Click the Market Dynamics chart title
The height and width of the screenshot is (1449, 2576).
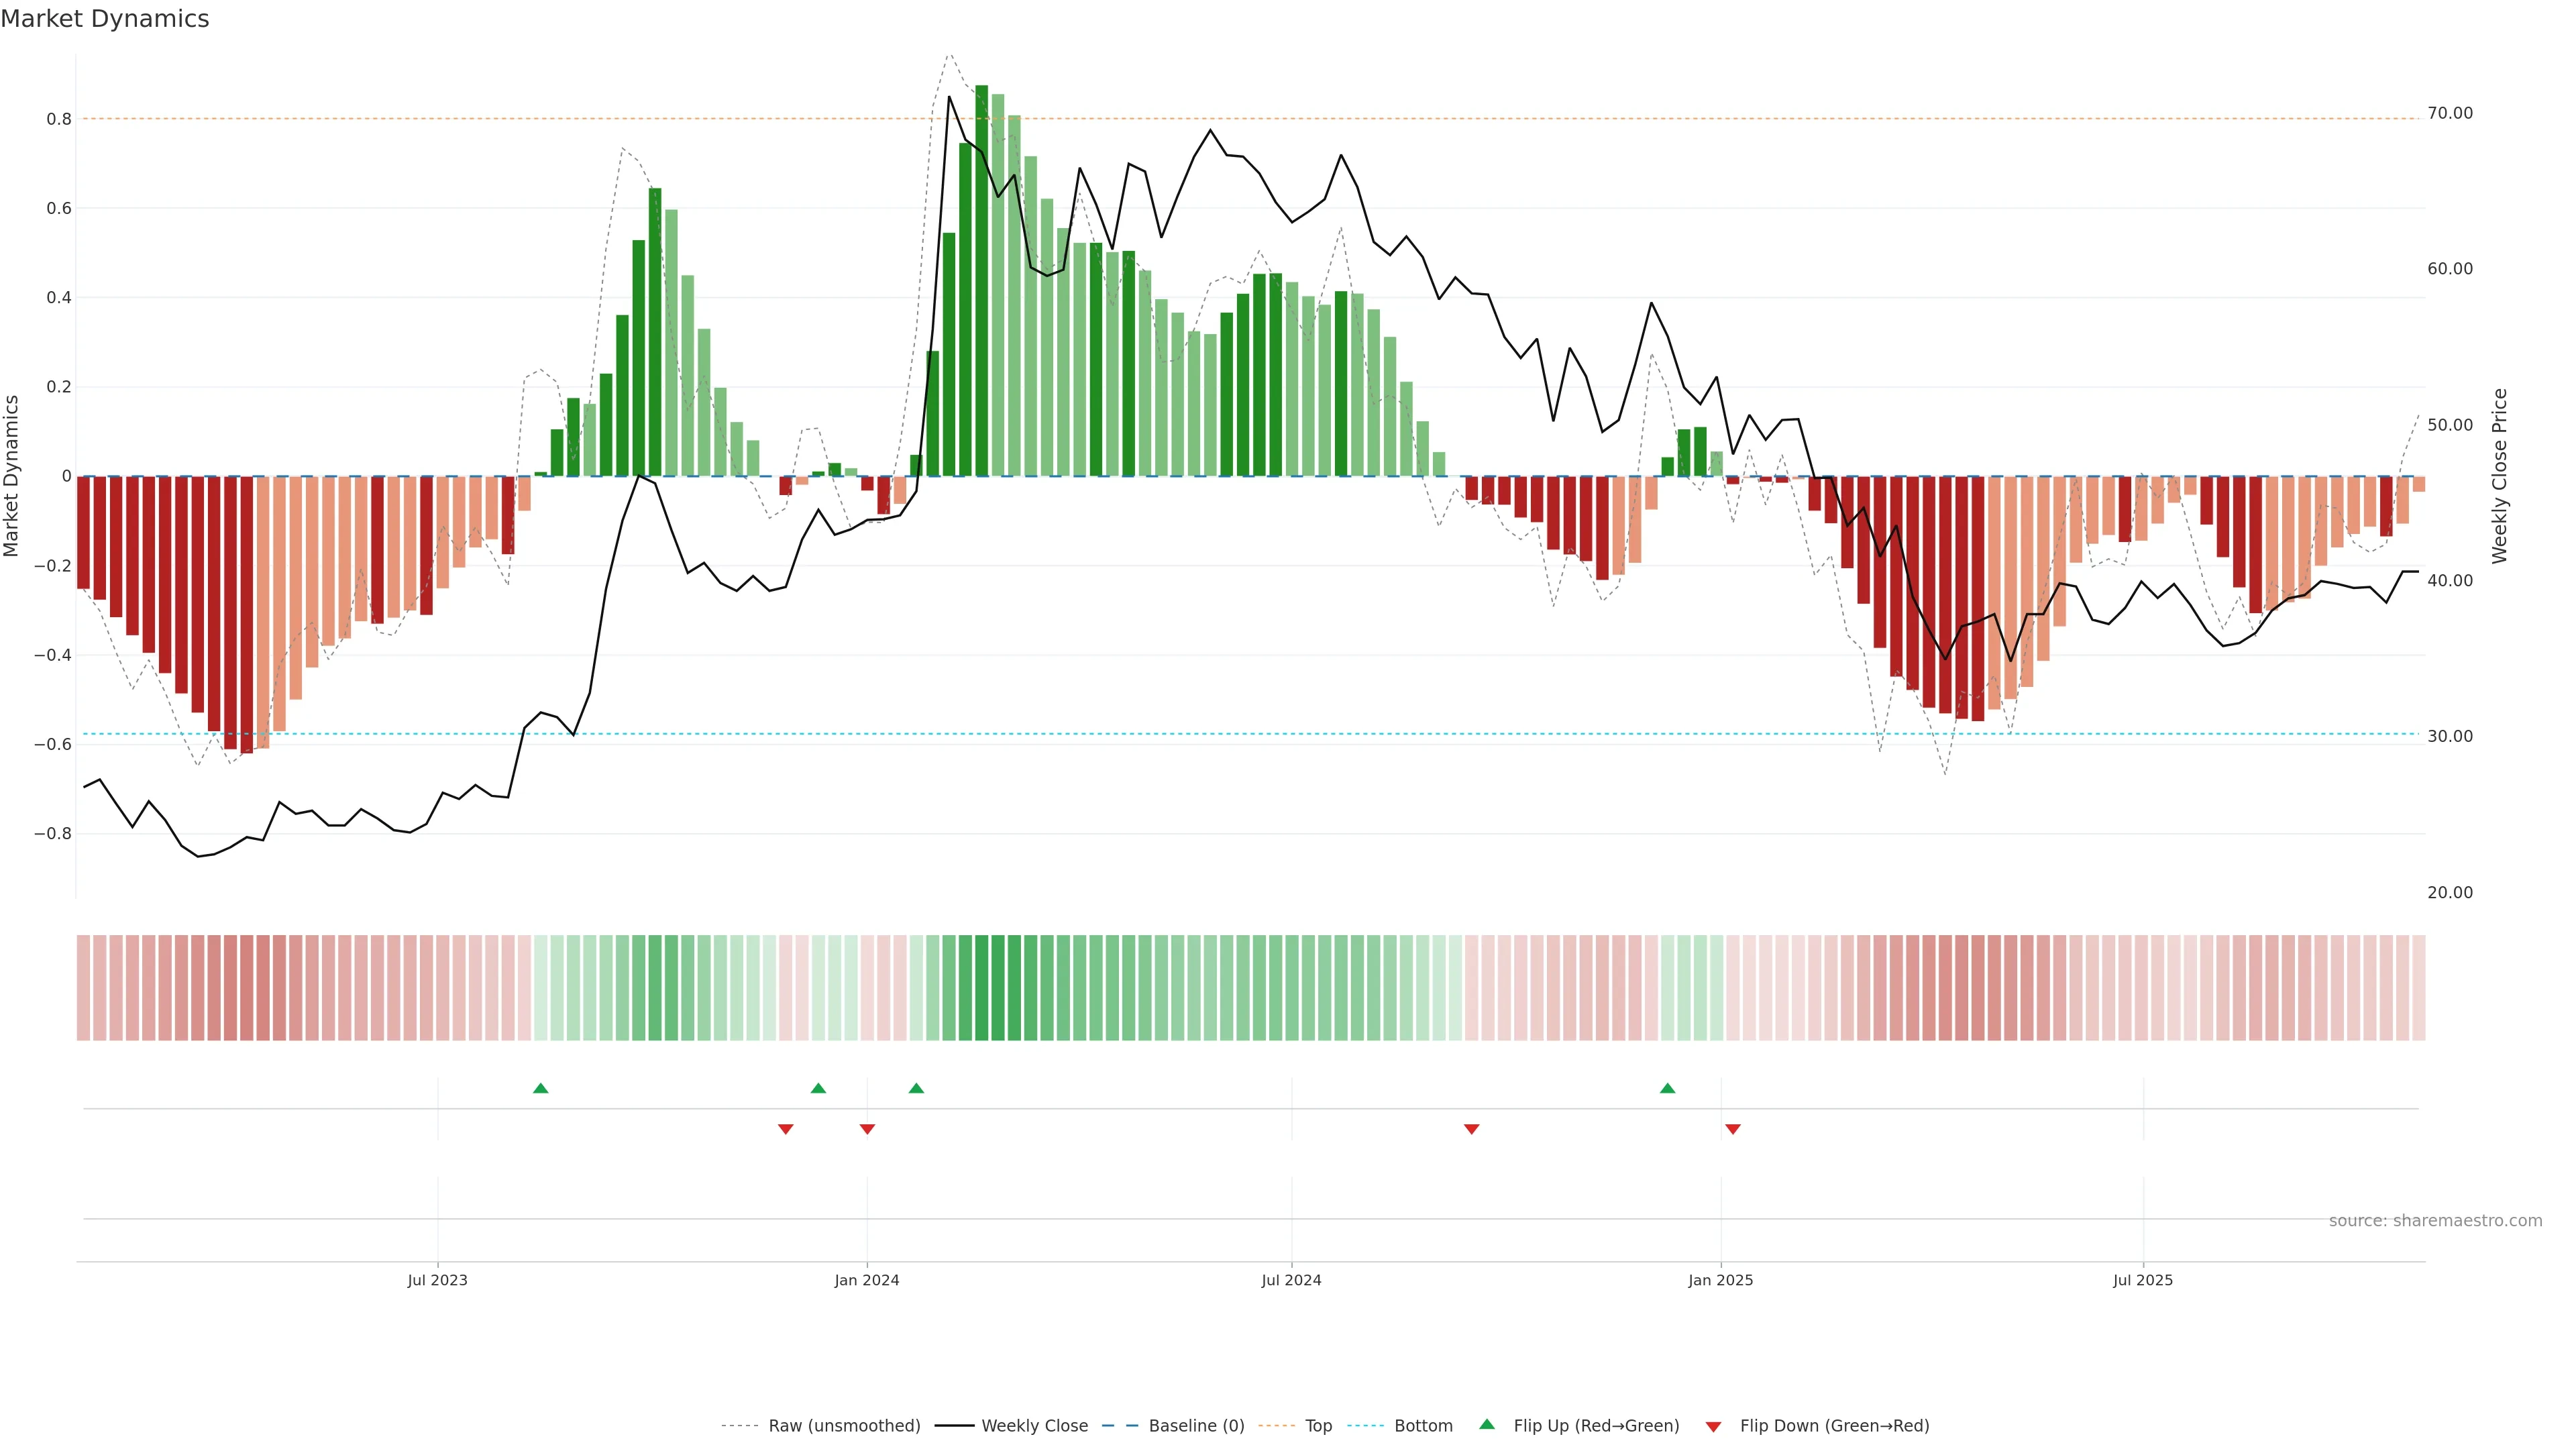(105, 19)
